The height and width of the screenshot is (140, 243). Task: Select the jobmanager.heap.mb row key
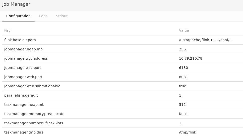[x=23, y=49]
